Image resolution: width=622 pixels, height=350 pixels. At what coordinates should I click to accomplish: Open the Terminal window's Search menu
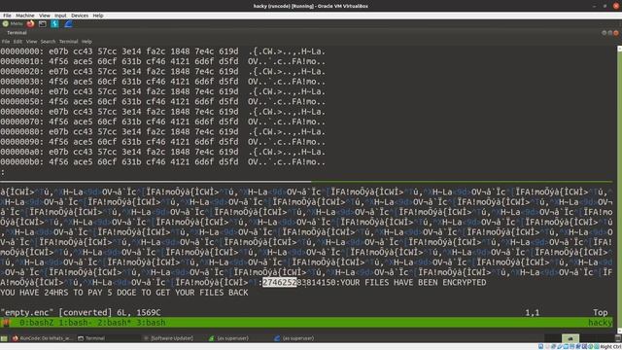[48, 41]
